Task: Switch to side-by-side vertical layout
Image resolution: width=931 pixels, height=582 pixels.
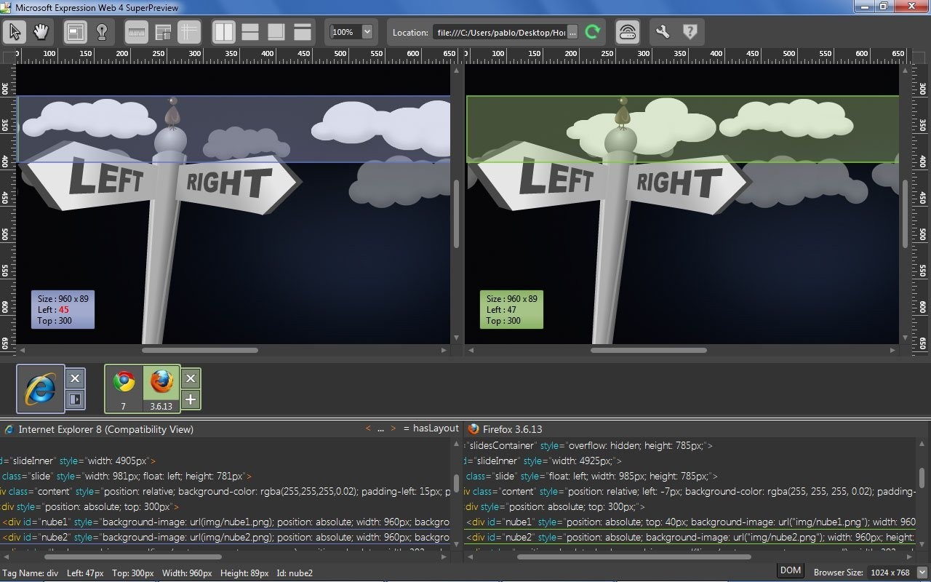Action: point(224,32)
